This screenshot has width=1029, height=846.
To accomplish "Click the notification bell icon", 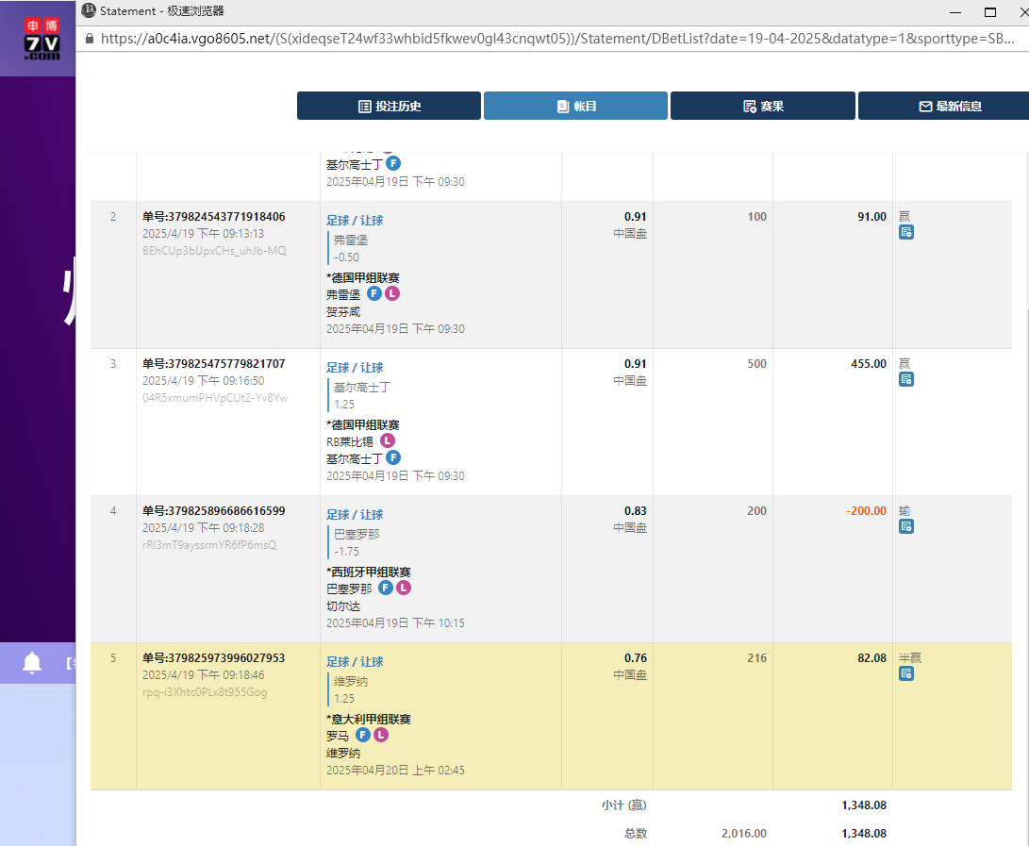I will coord(32,663).
